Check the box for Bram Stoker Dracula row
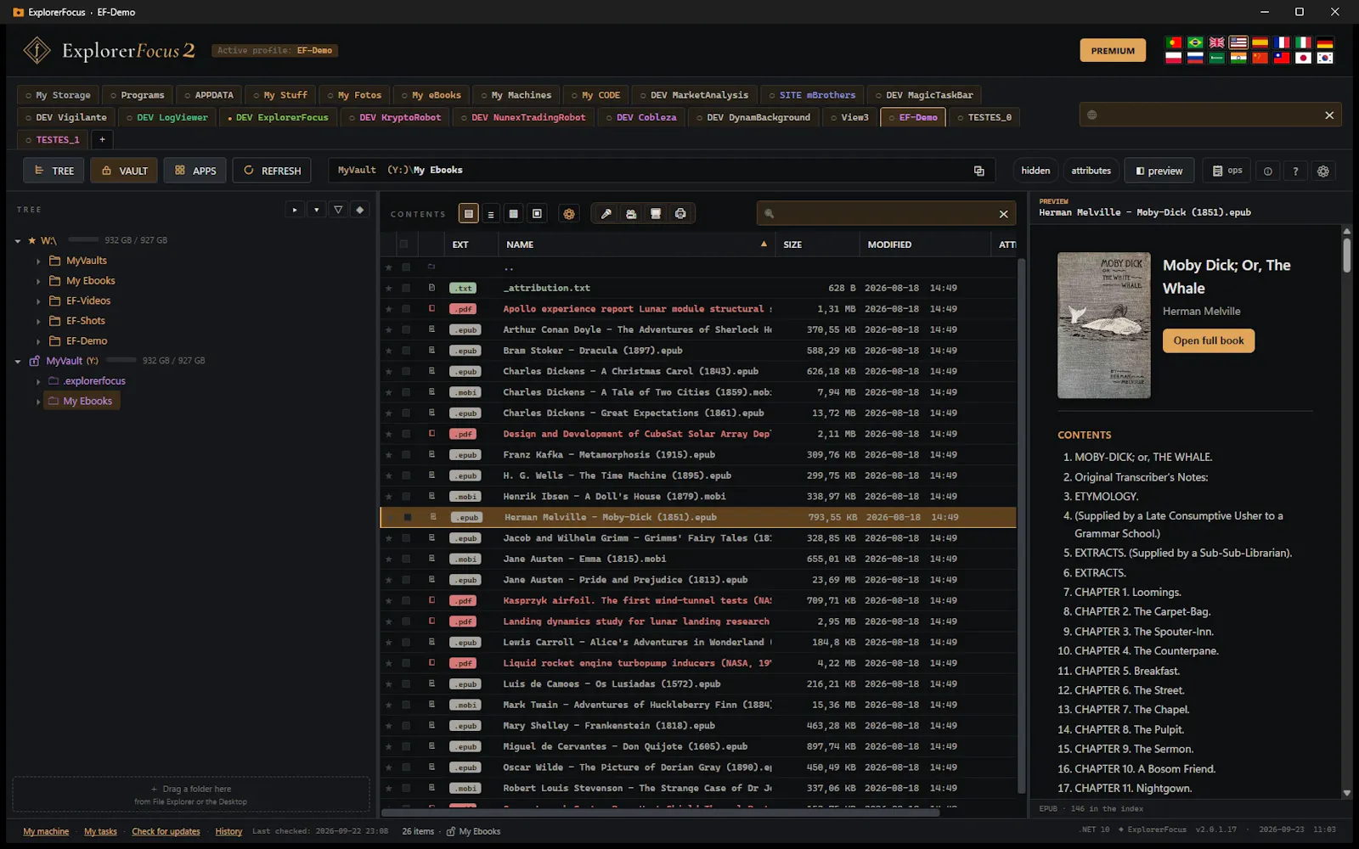This screenshot has height=849, width=1359. (x=406, y=351)
